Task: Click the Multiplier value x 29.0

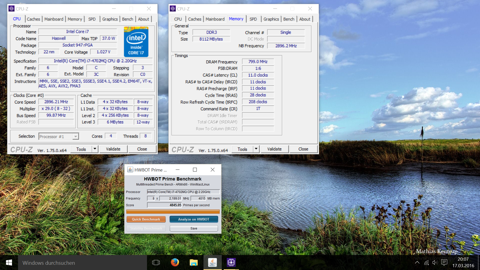Action: (x=56, y=108)
